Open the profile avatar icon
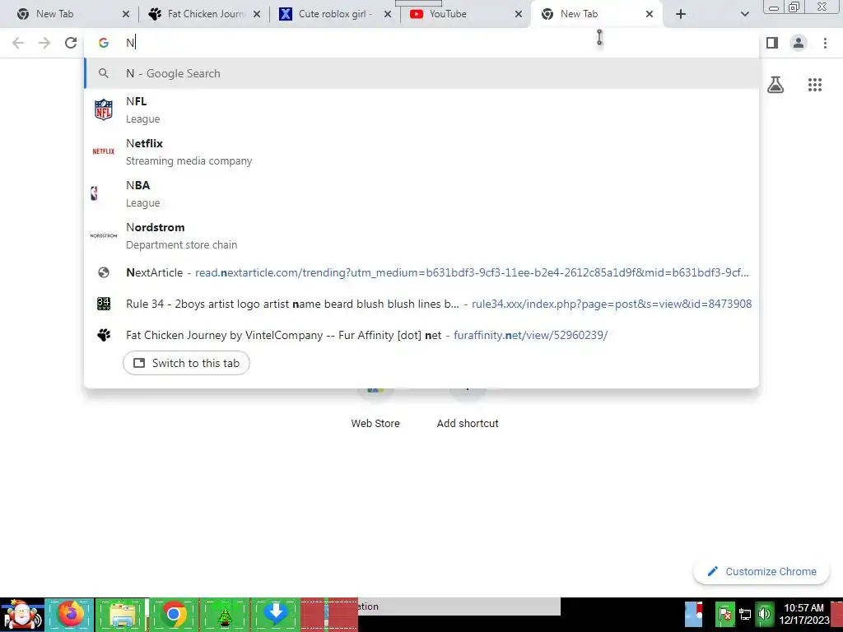The image size is (843, 632). click(x=799, y=43)
